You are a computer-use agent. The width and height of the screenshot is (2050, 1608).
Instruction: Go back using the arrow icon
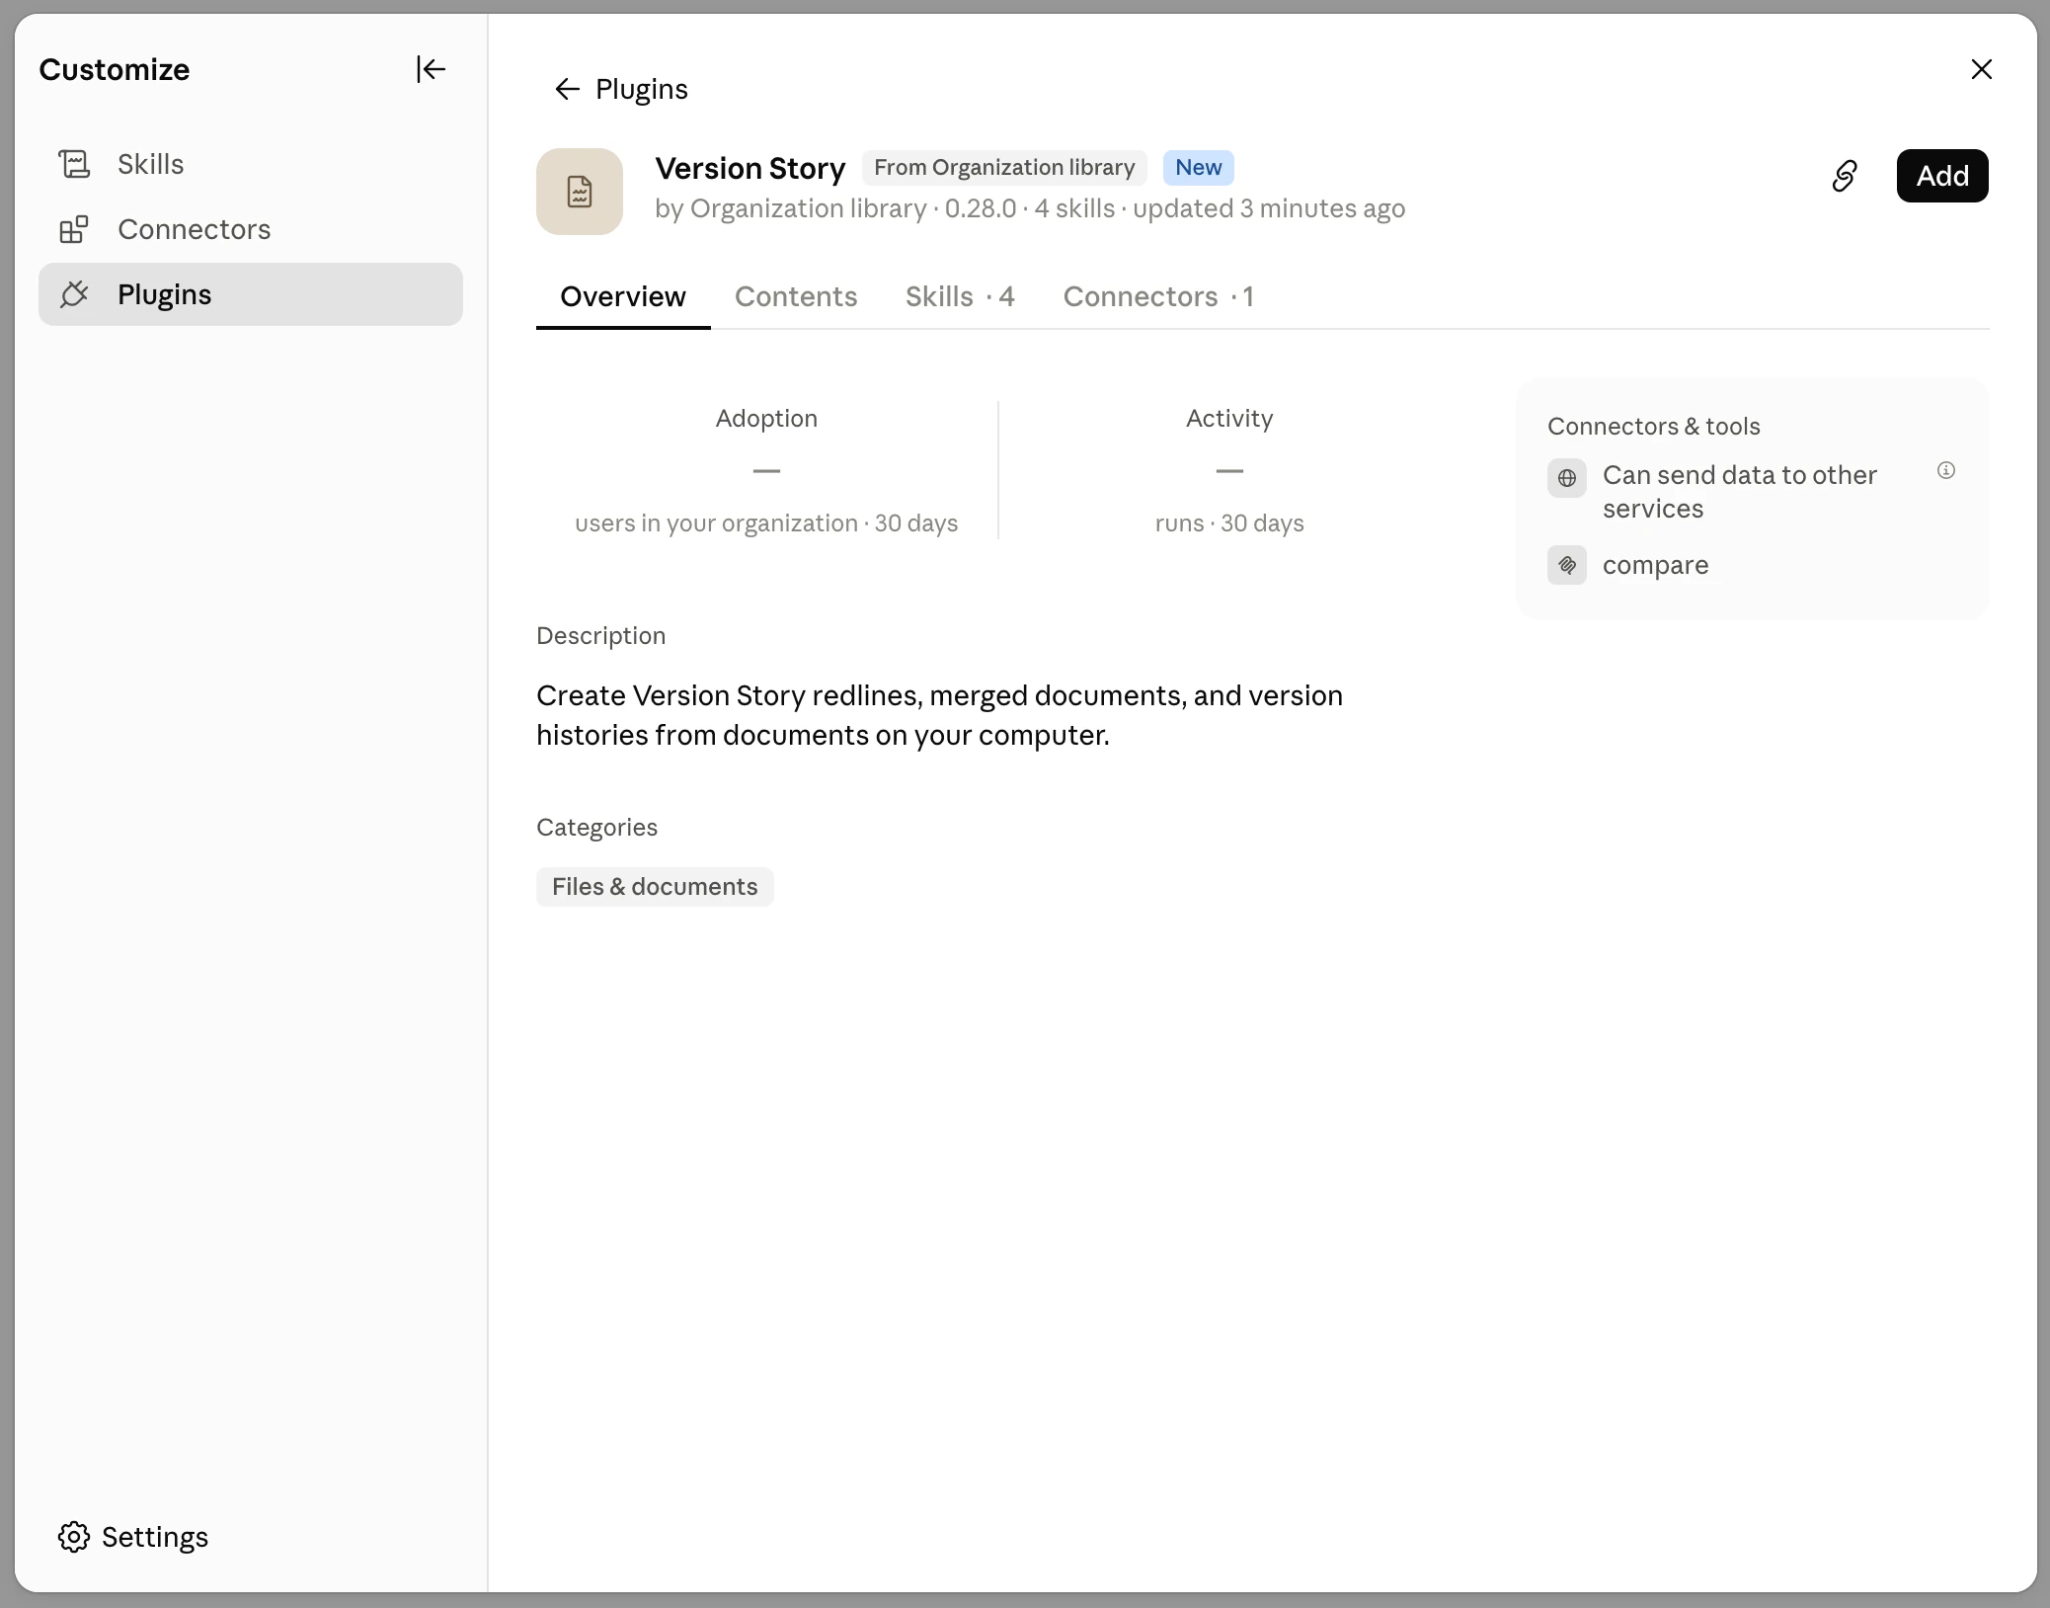567,89
